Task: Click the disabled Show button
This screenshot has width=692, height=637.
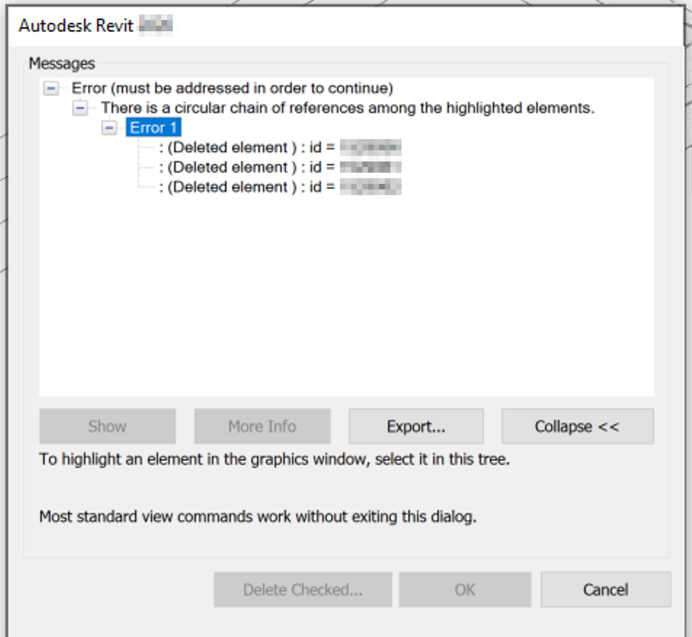Action: coord(107,426)
